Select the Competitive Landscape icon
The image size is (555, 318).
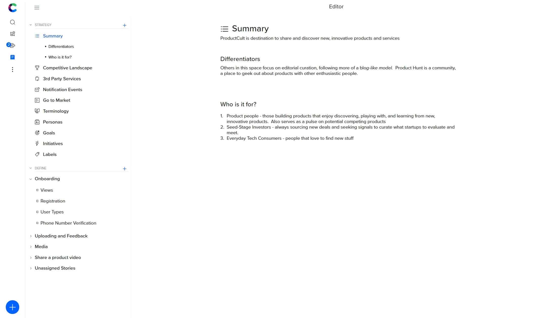point(37,68)
